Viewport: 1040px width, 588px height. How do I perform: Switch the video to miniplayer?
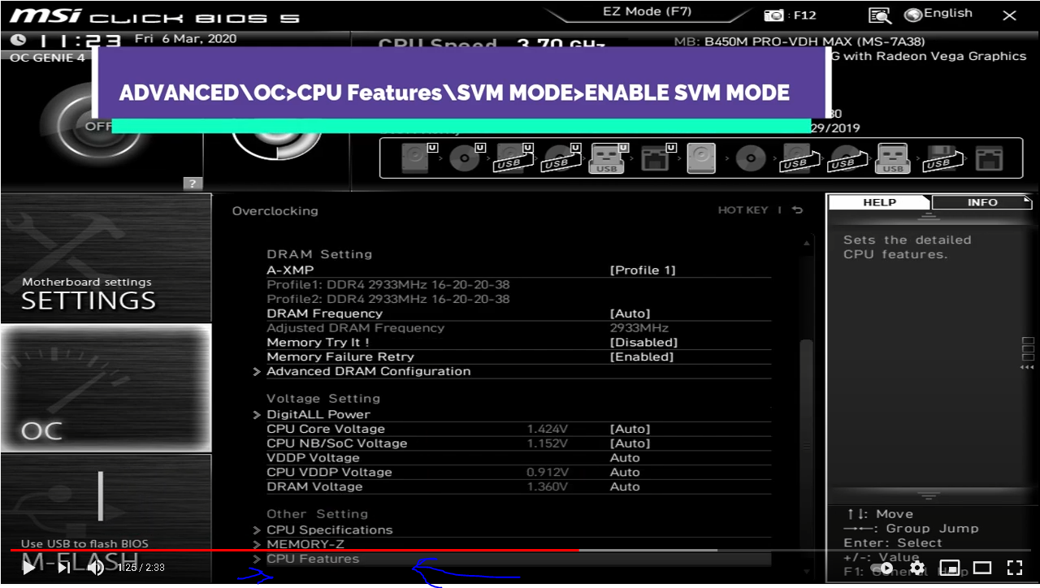tap(949, 568)
